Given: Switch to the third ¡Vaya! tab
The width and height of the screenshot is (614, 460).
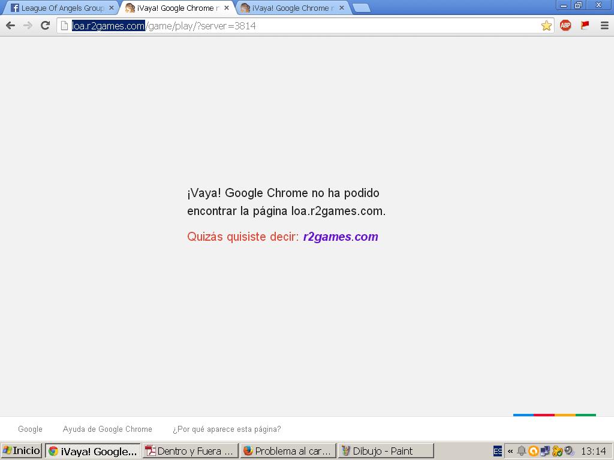Looking at the screenshot, I should click(x=288, y=8).
